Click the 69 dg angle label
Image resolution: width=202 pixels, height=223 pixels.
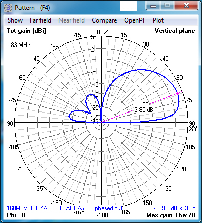pos(142,103)
